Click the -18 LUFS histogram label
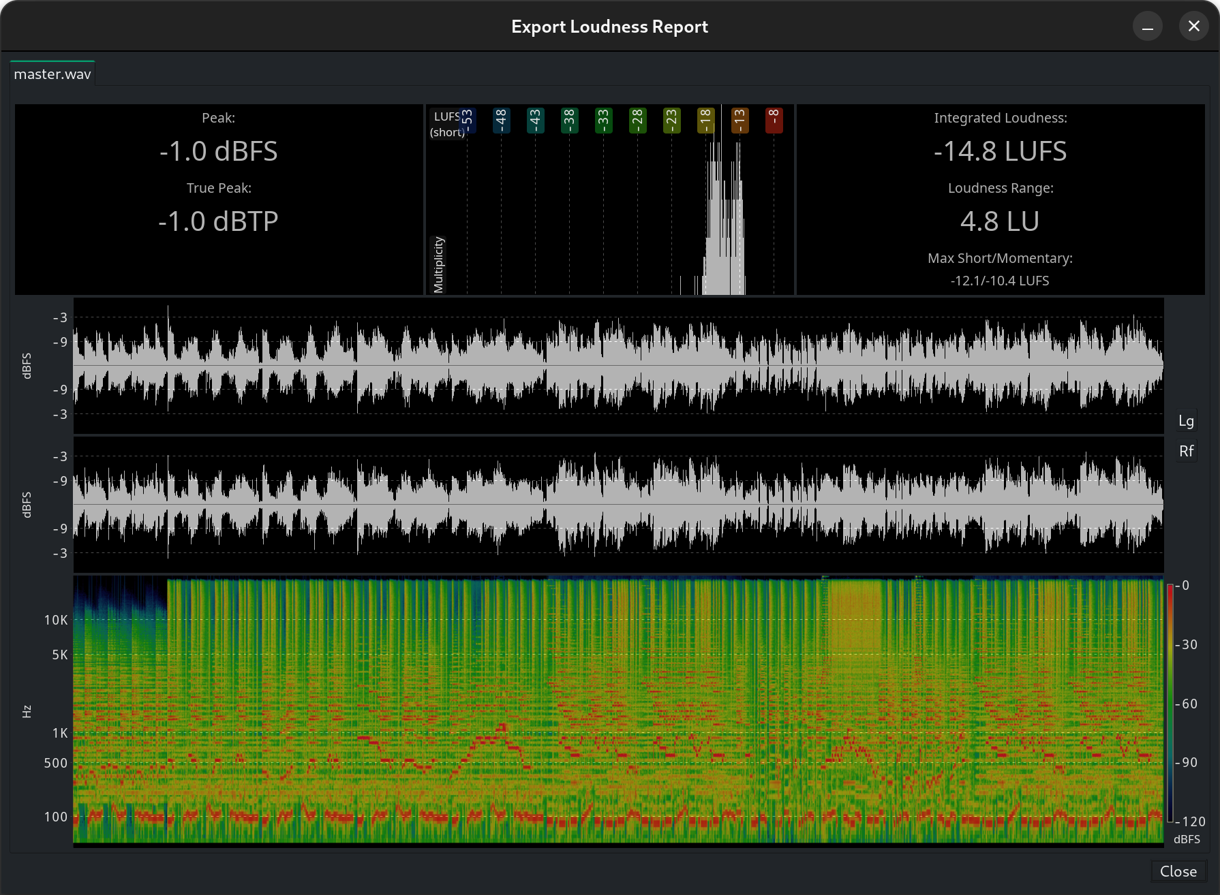Screen dimensions: 1220x895 (x=705, y=121)
